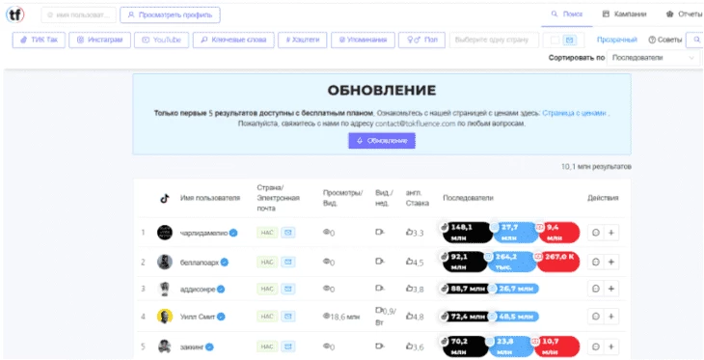Open the circle action icon for Уилл Смит
Viewport: 704px width, 360px height.
(x=596, y=317)
